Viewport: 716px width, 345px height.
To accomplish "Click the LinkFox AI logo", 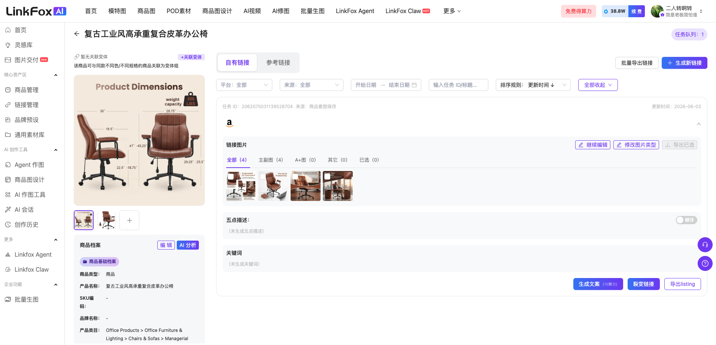I will (x=36, y=11).
